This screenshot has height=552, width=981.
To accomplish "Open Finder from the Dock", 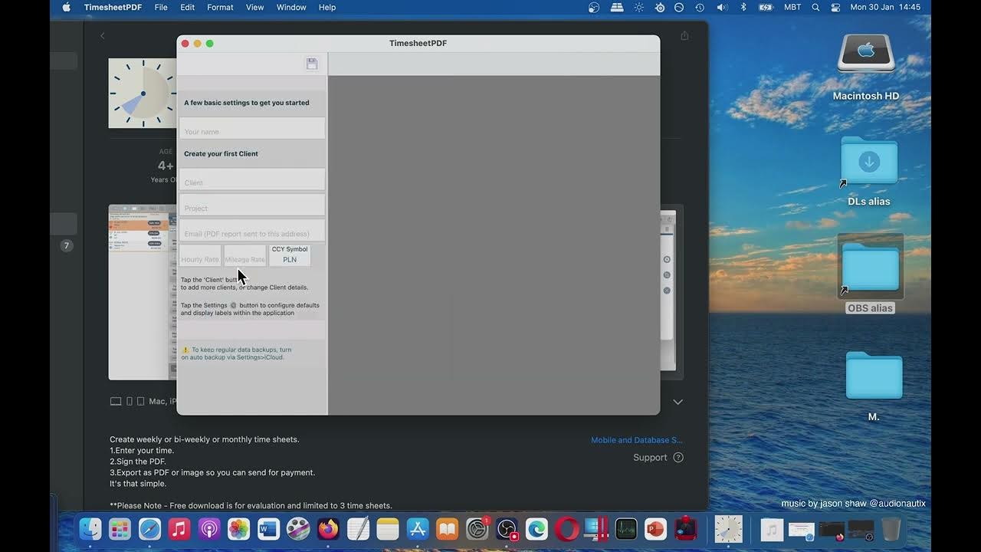I will (x=90, y=529).
